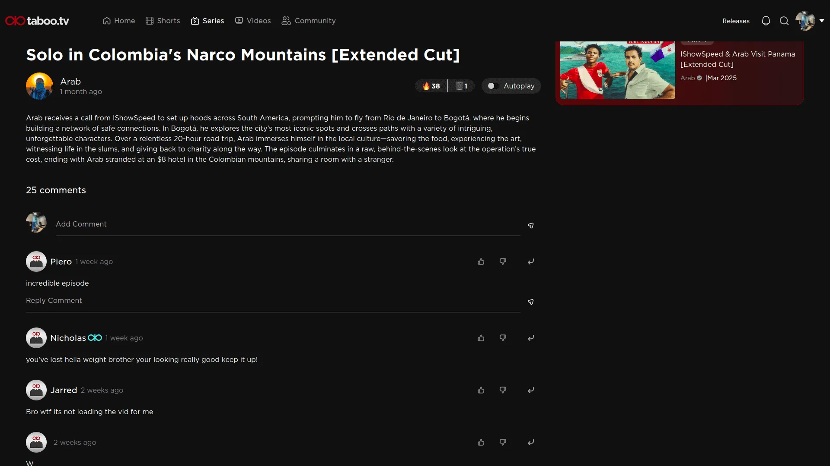The width and height of the screenshot is (830, 466).
Task: Click the Releases link
Action: (736, 21)
